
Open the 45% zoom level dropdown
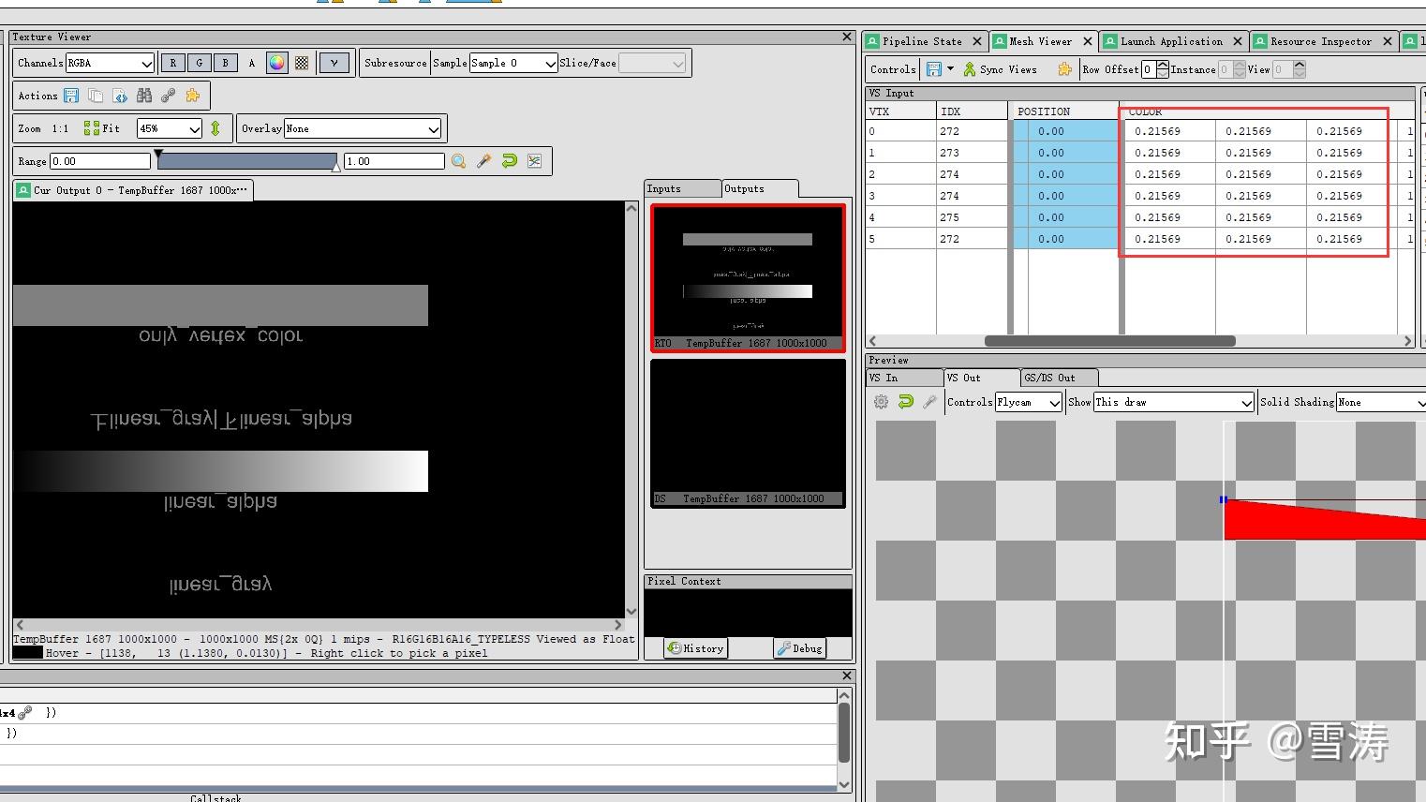click(x=170, y=128)
